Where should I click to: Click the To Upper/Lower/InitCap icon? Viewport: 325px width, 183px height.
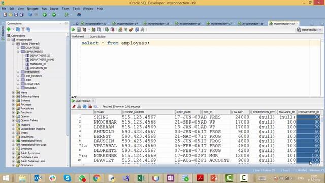[126, 29]
